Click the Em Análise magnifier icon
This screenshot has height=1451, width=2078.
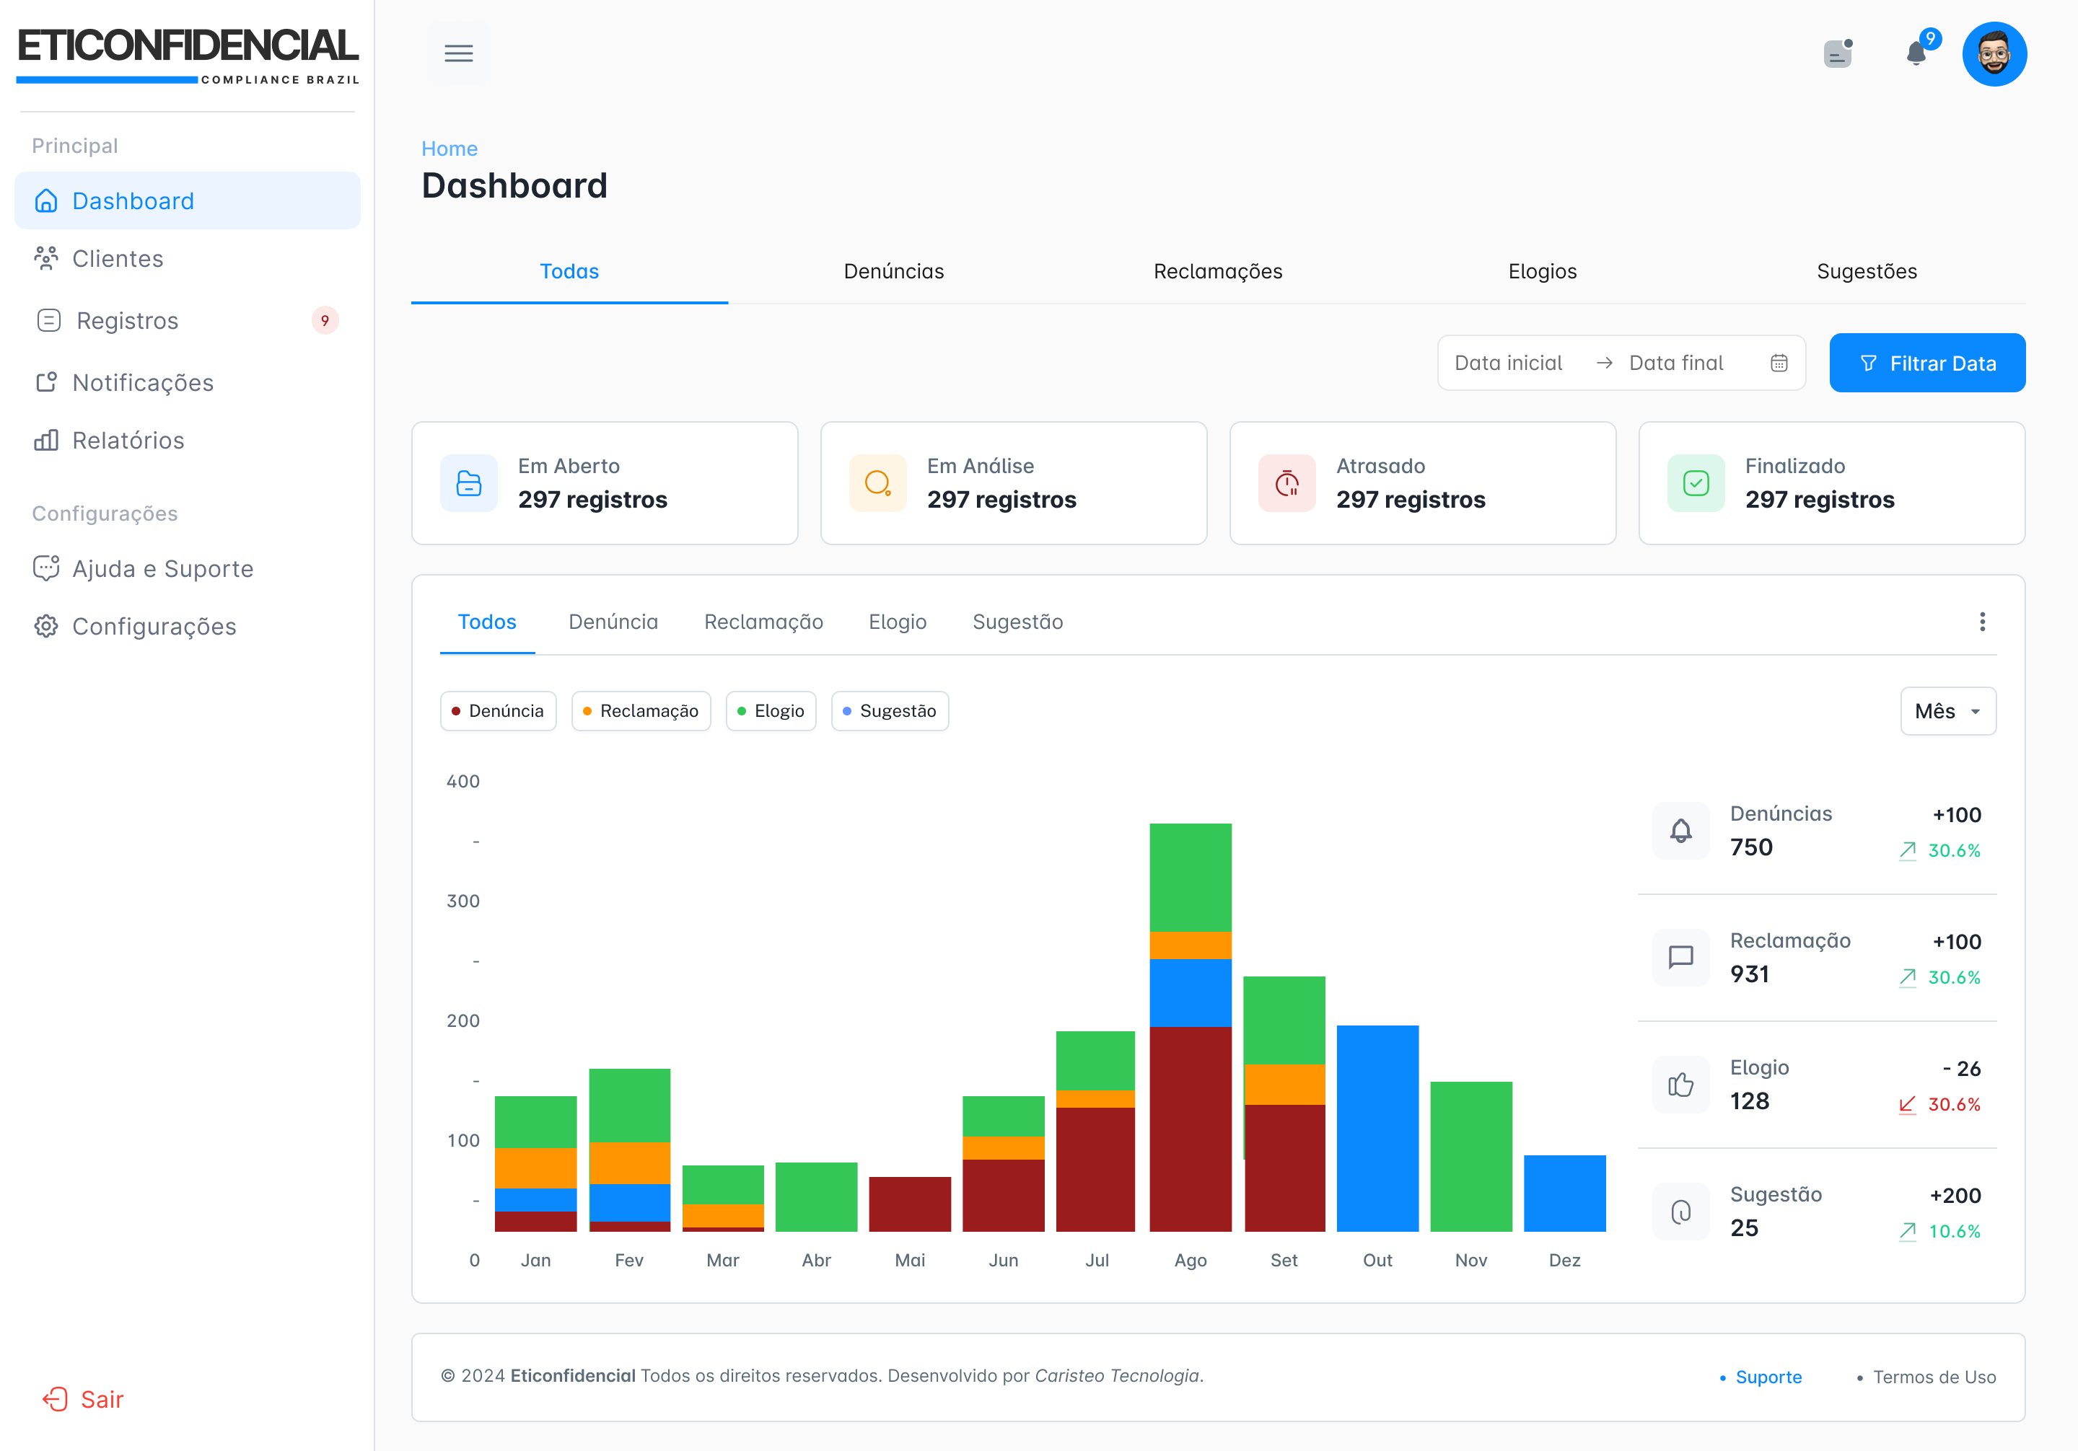click(x=878, y=483)
